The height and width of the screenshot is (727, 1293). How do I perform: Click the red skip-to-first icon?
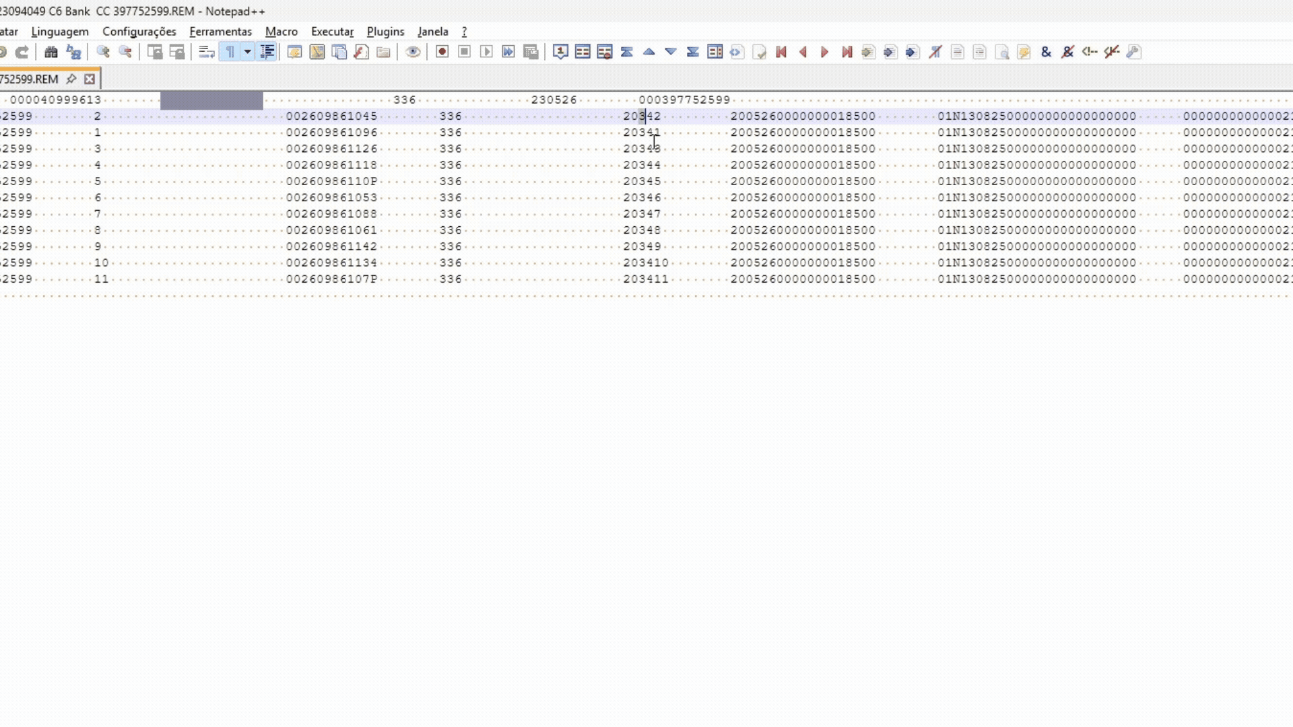point(781,52)
